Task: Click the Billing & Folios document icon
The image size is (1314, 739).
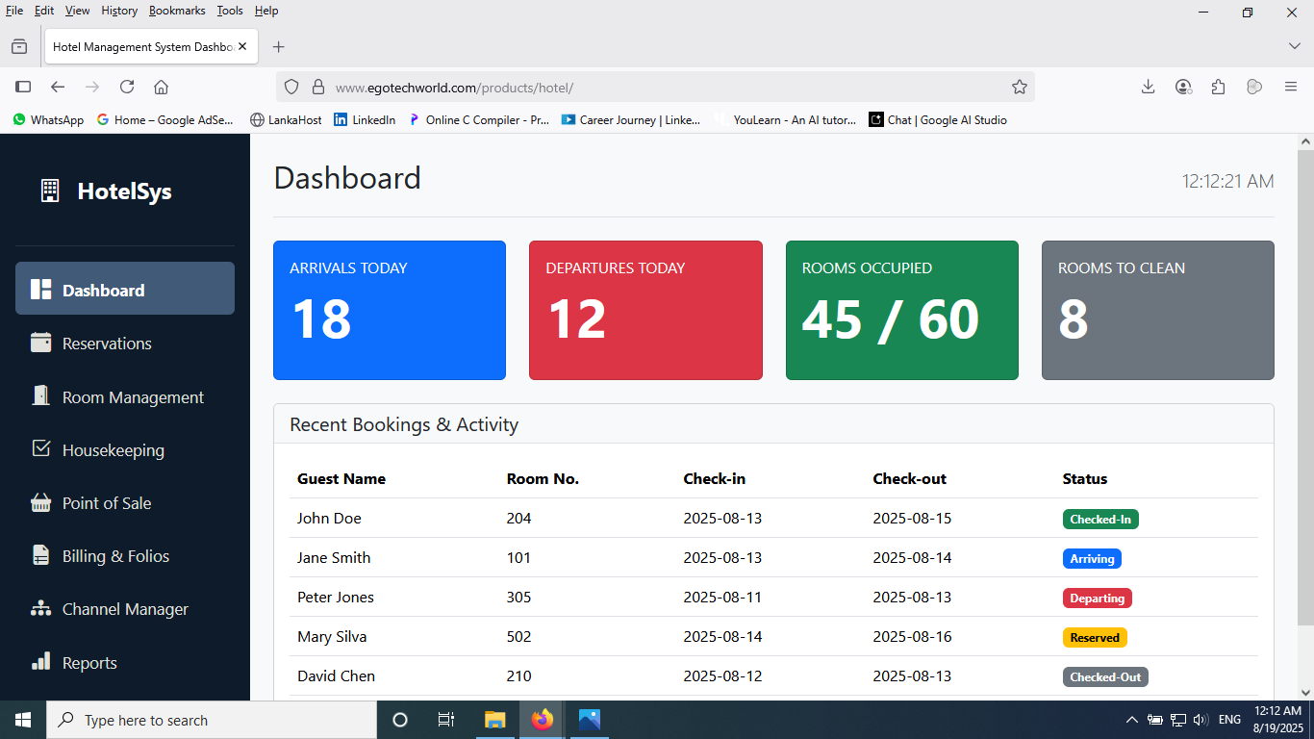Action: [x=40, y=555]
